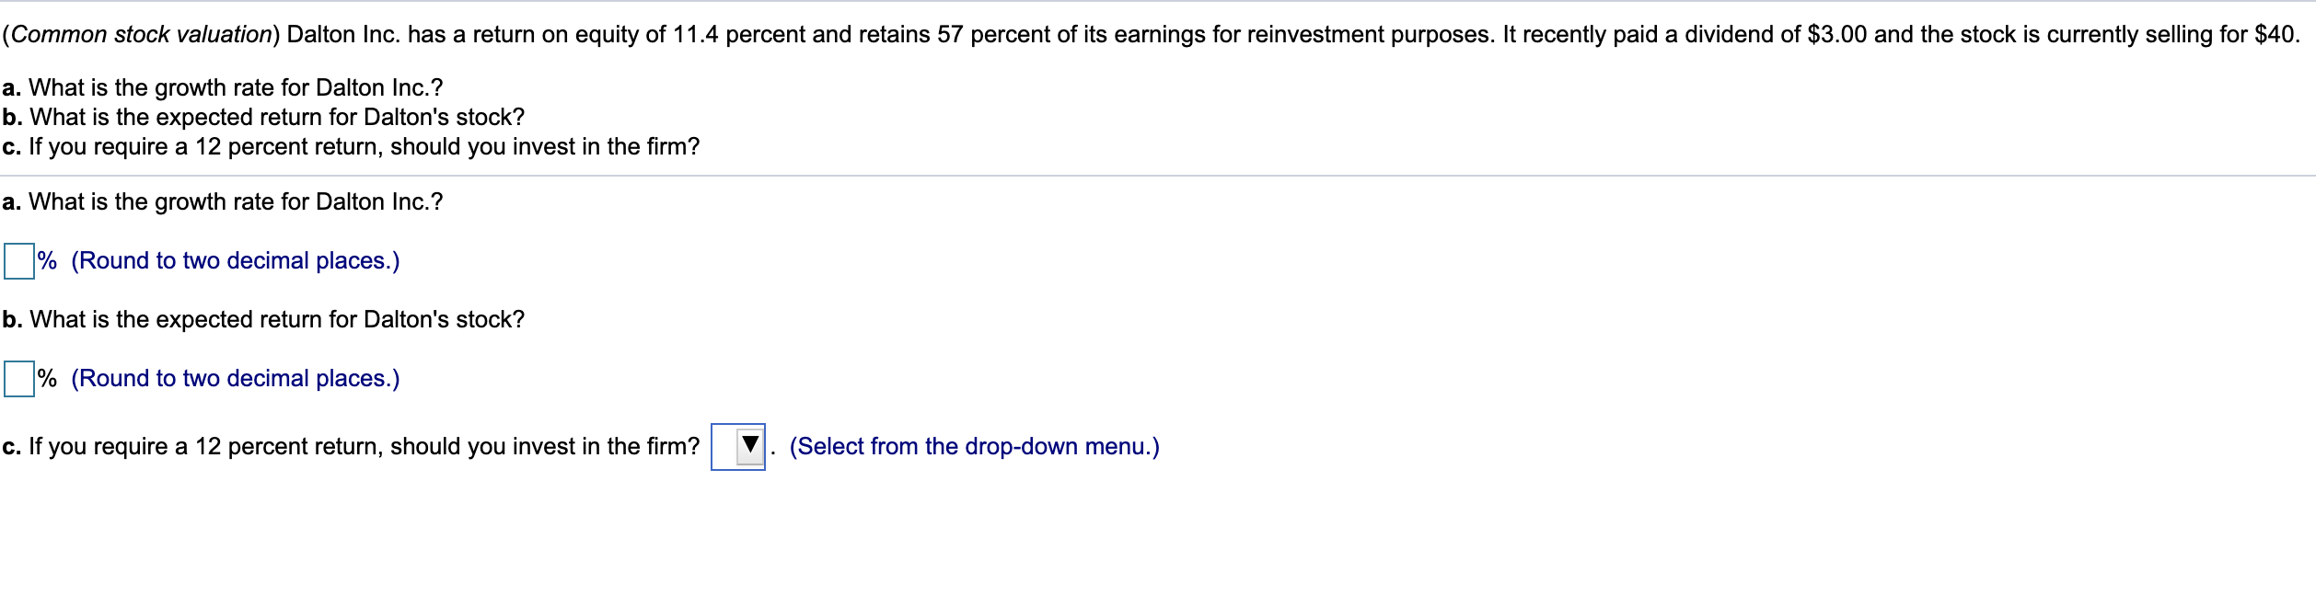This screenshot has height=607, width=2316.
Task: Click the bold letter b heading in answer section
Action: [x=10, y=319]
